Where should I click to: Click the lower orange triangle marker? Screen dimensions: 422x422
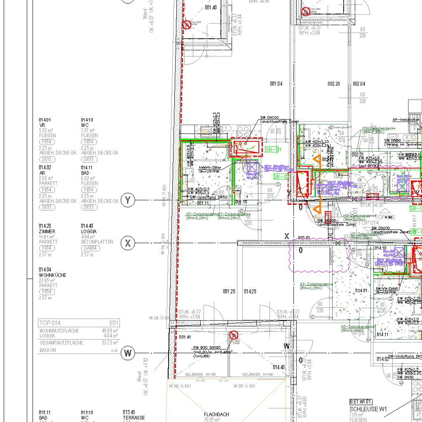click(x=317, y=208)
